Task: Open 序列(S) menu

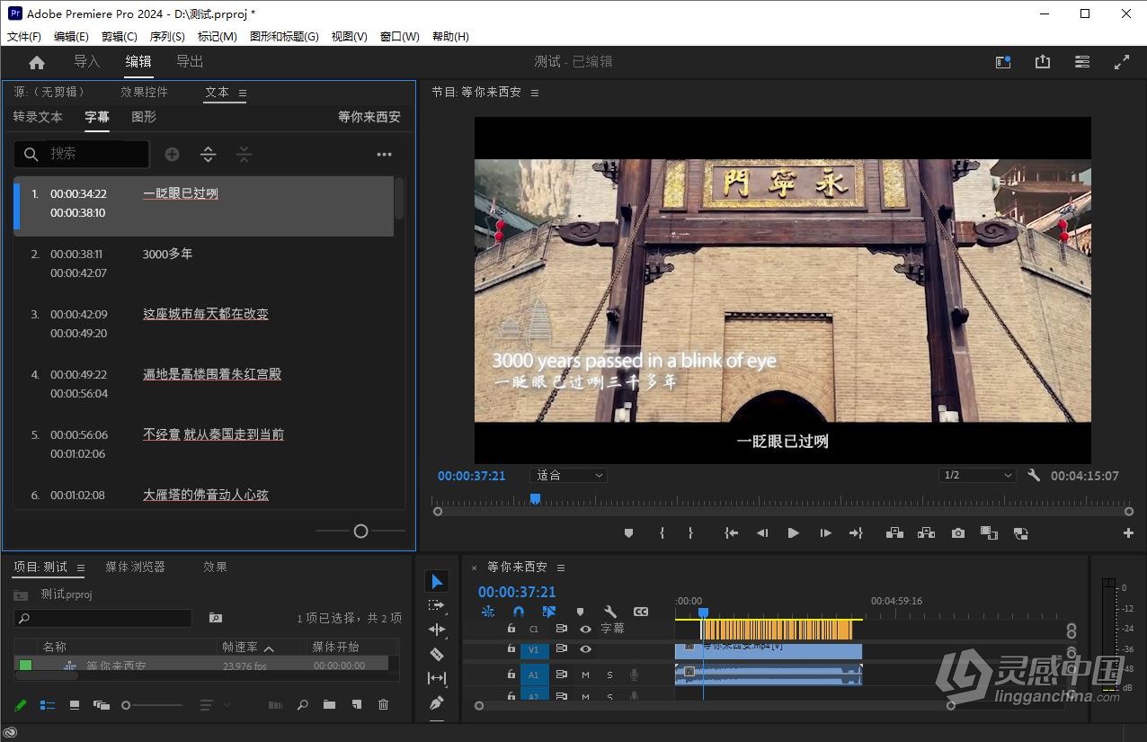Action: tap(167, 37)
